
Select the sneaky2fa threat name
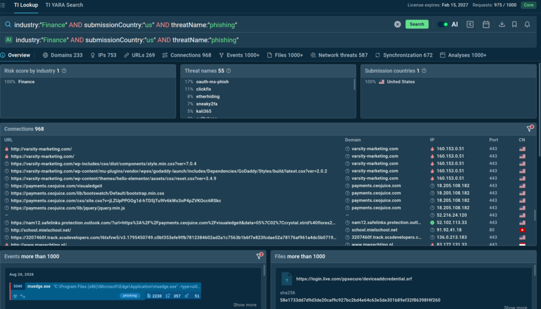point(207,104)
